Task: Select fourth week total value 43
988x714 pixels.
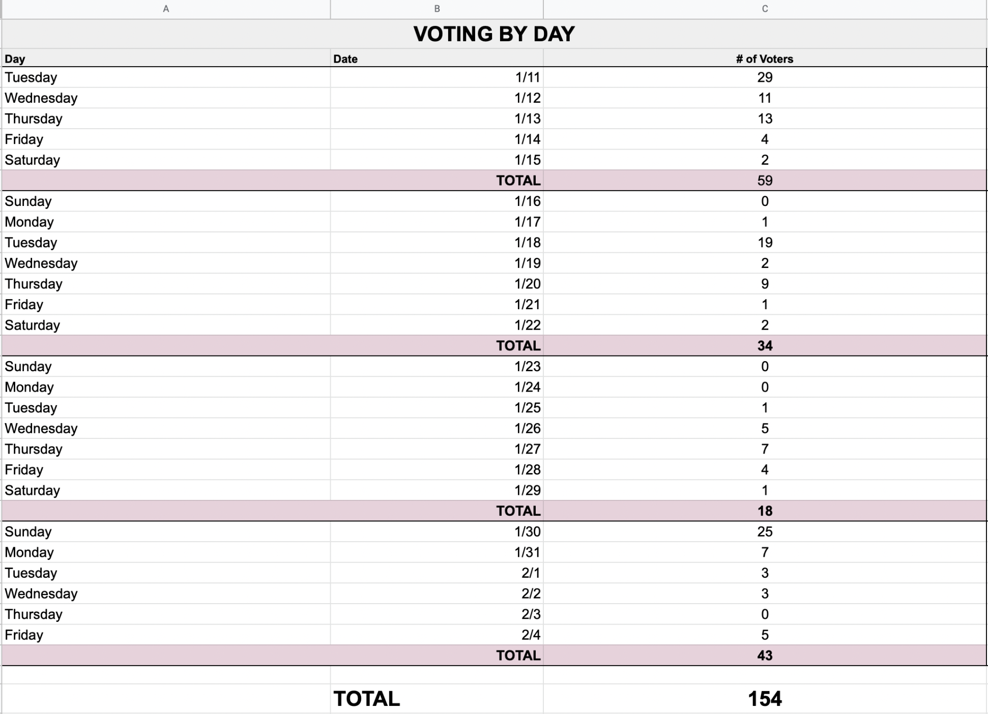Action: click(x=764, y=656)
